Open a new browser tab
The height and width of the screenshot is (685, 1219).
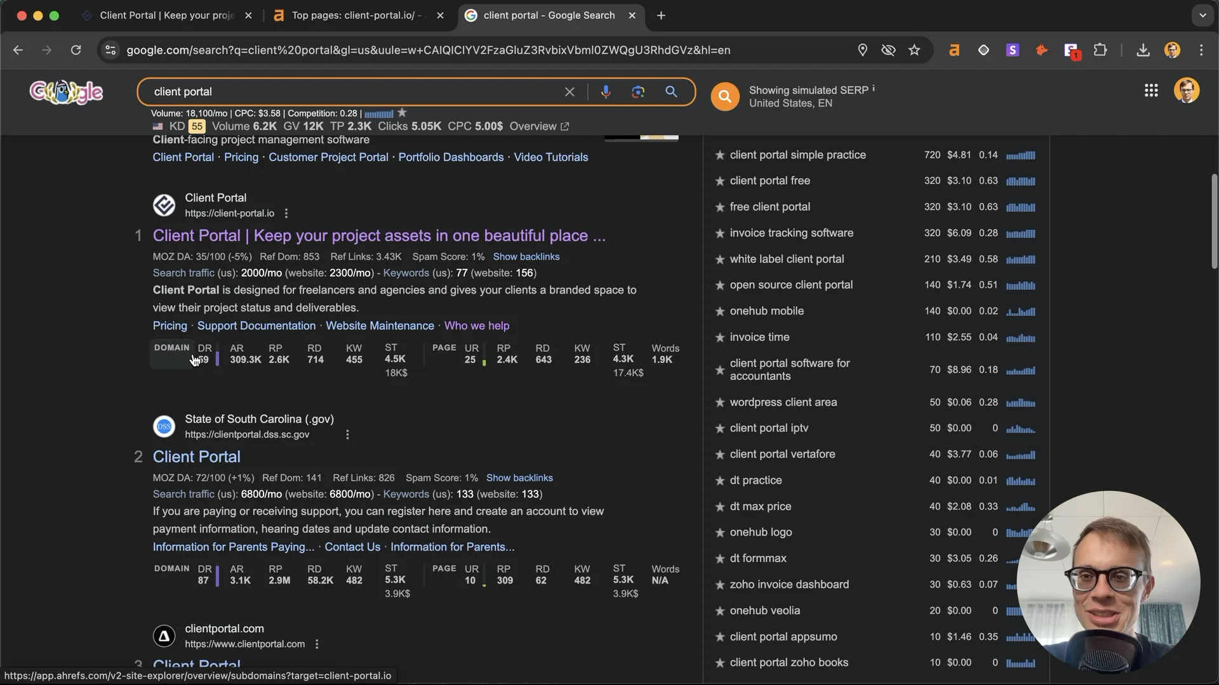[661, 15]
